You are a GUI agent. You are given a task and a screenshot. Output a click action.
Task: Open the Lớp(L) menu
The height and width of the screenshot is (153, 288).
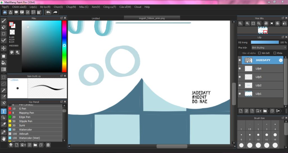tap(33, 7)
